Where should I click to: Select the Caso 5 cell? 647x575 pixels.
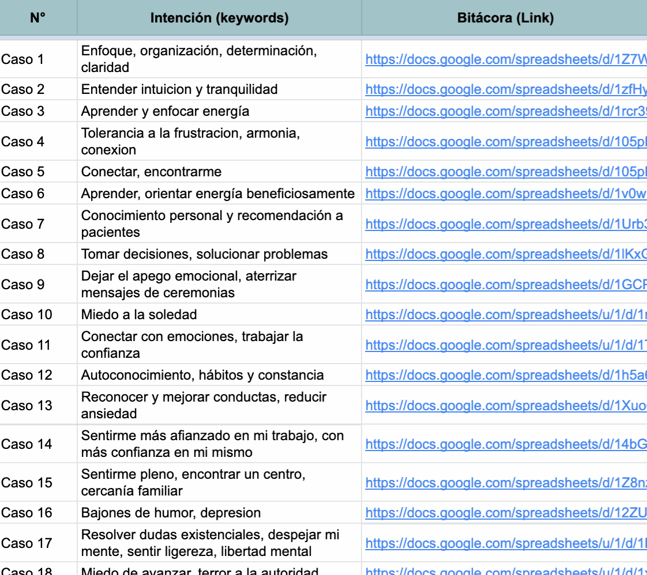[38, 172]
